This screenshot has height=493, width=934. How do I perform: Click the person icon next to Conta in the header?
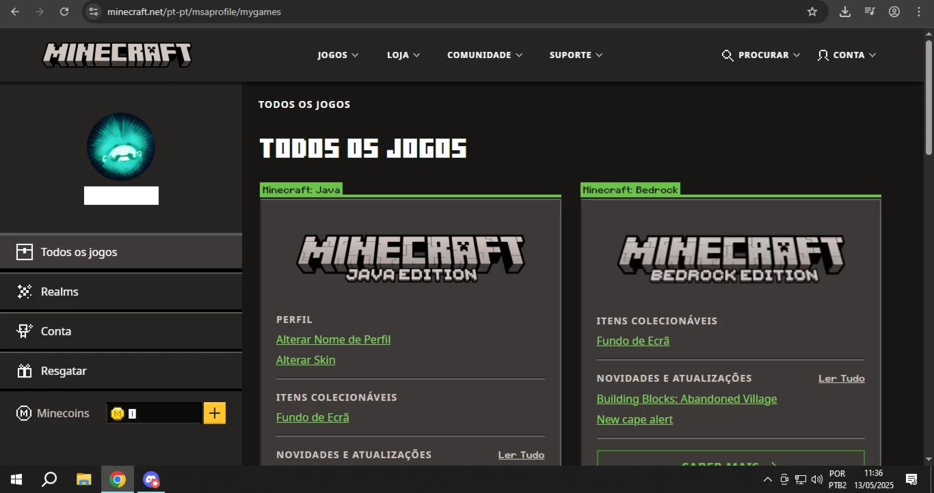[x=823, y=55]
